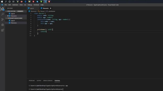Click the green Camtasia taskbar icon
163x91 pixels.
point(41,2)
